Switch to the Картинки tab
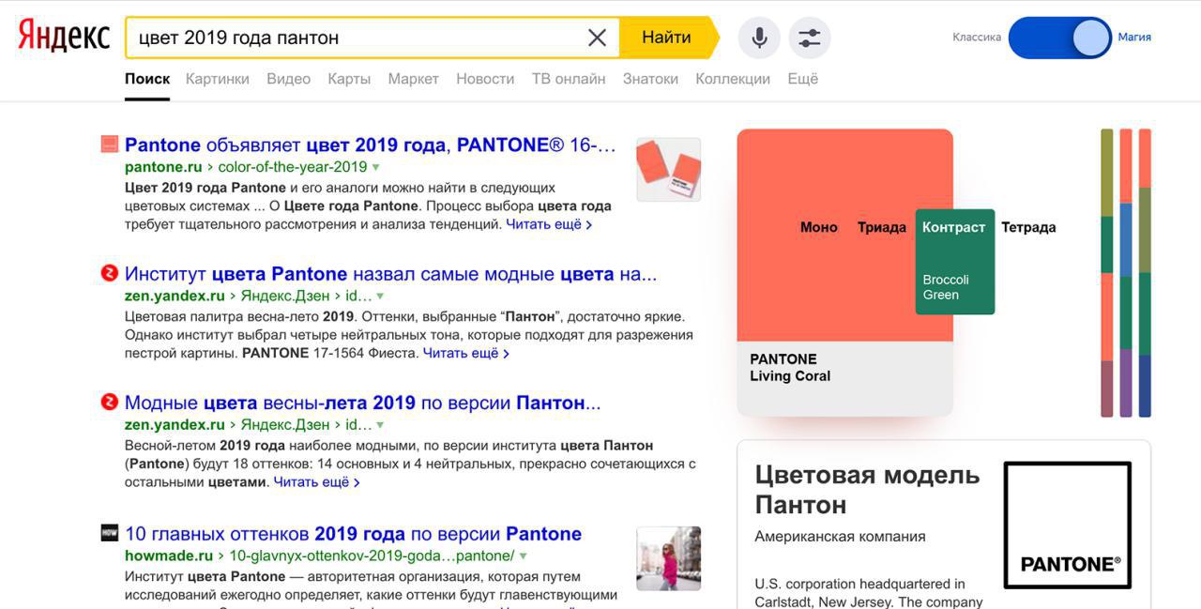The height and width of the screenshot is (609, 1201). 218,79
